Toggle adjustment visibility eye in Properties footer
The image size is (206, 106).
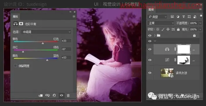pyautogui.click(x=61, y=95)
